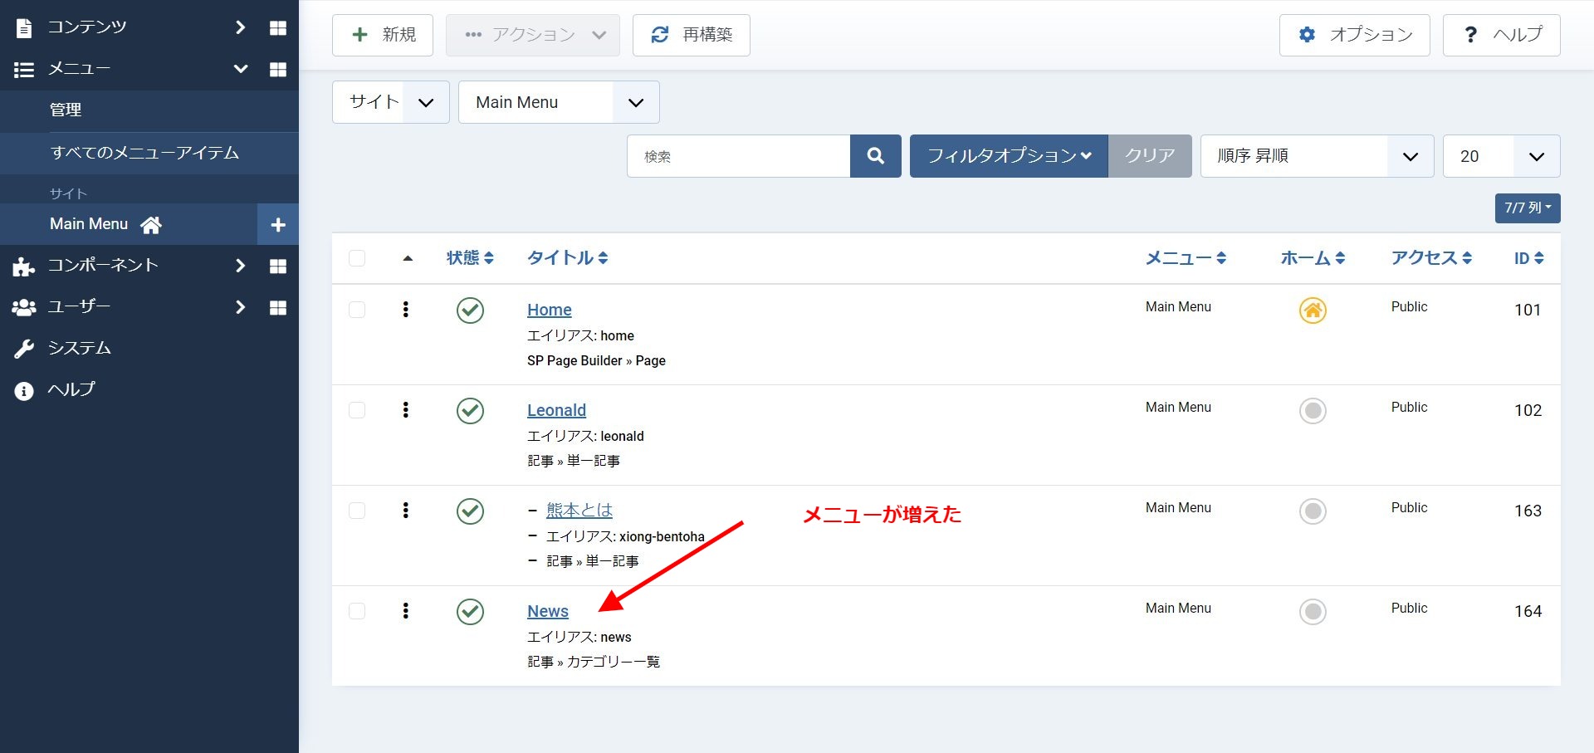Click into the 検索 search field
This screenshot has width=1594, height=753.
(739, 156)
